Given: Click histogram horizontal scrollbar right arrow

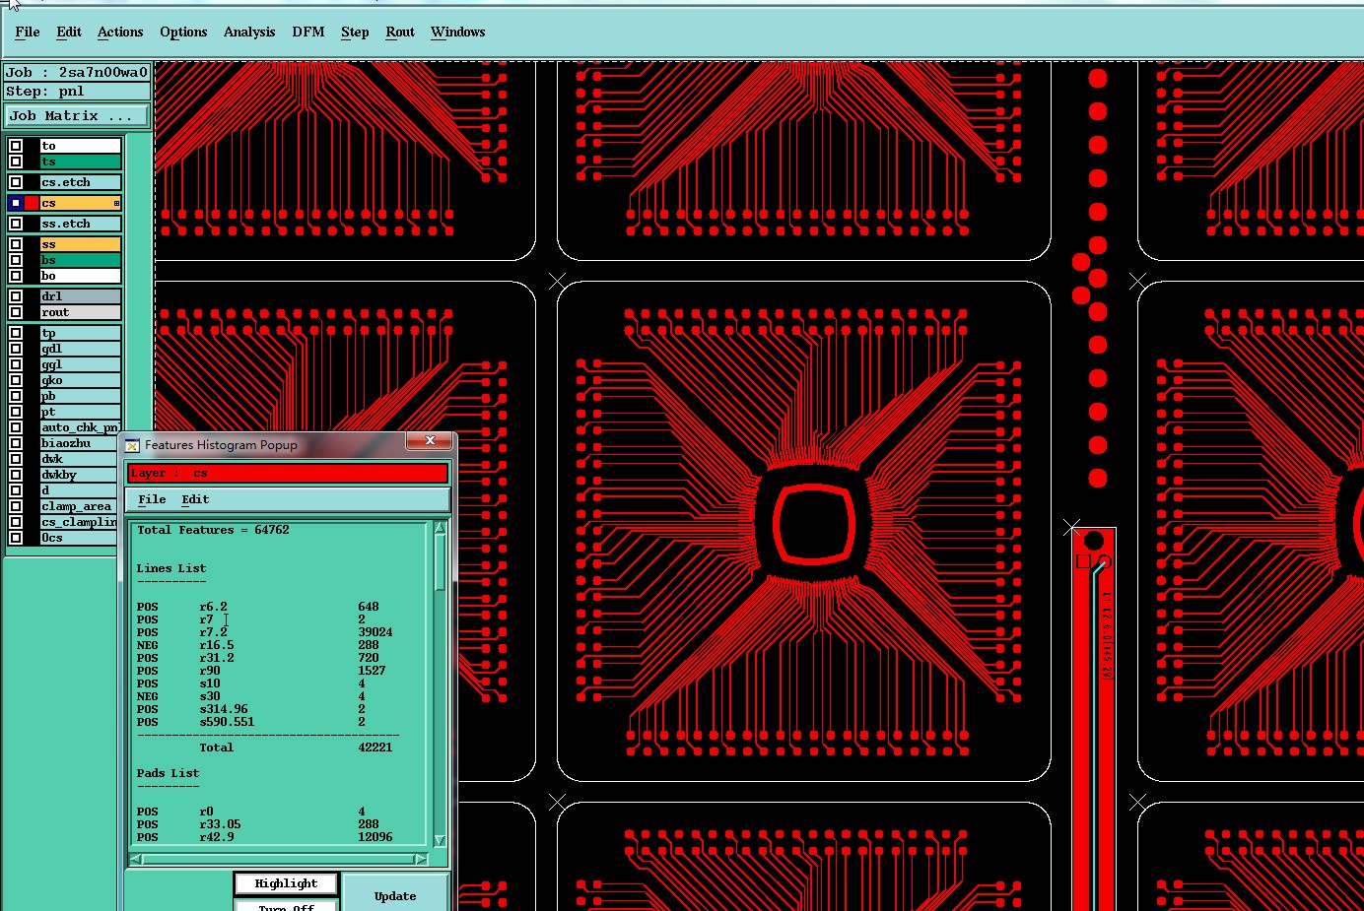Looking at the screenshot, I should pyautogui.click(x=421, y=859).
